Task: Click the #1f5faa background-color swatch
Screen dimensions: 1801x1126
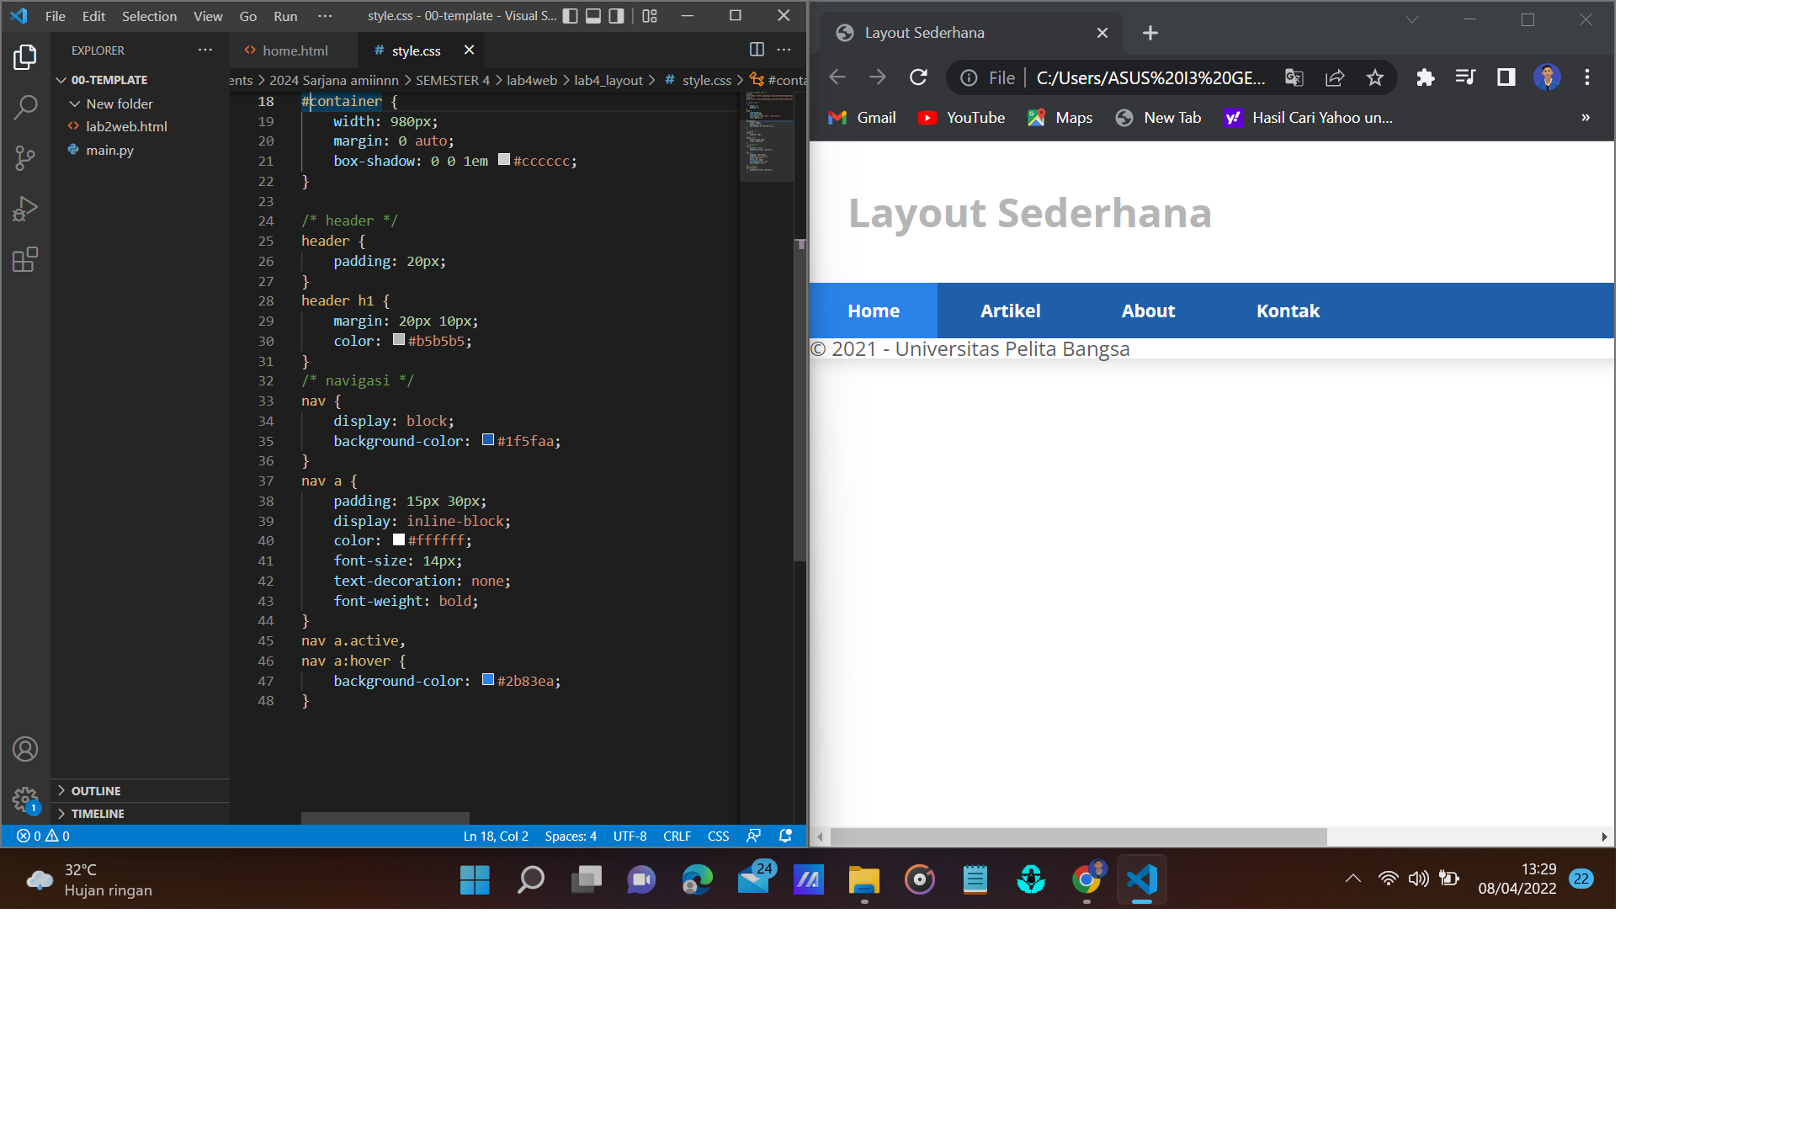Action: (x=487, y=439)
